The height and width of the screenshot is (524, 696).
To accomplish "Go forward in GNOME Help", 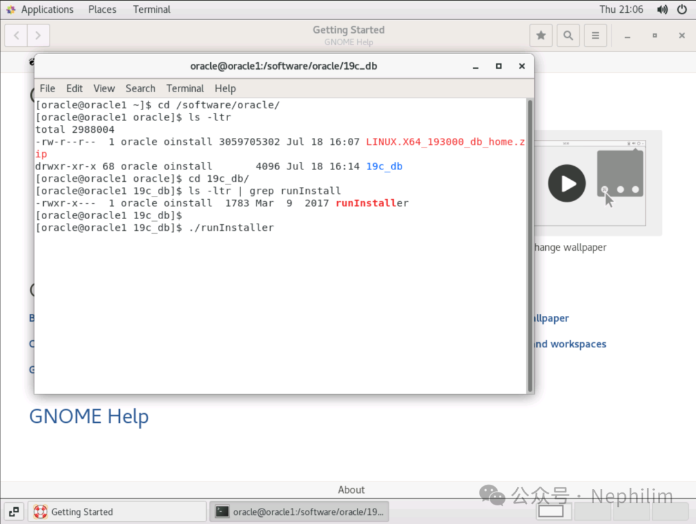I will point(38,35).
